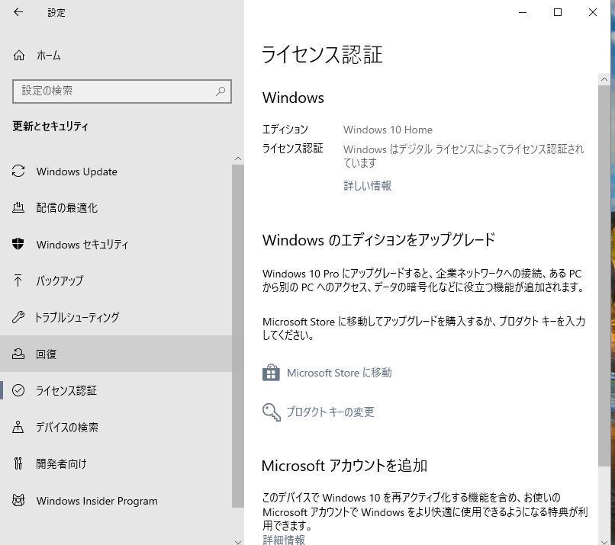Screen dimensions: 615x545
Task: Click ライセンス認証 page heading
Action: pos(322,54)
